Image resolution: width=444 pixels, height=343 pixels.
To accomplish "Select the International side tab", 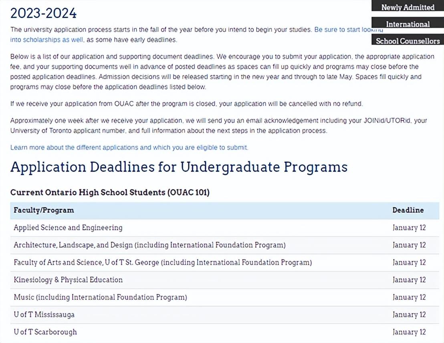I will click(408, 24).
